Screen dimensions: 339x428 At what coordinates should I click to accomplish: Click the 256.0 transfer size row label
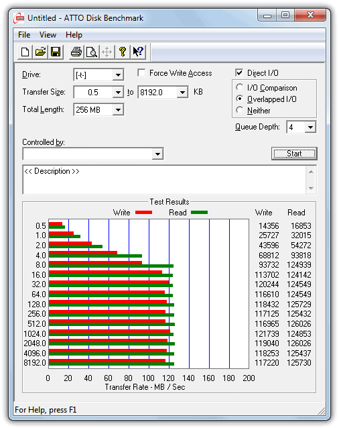coord(37,314)
